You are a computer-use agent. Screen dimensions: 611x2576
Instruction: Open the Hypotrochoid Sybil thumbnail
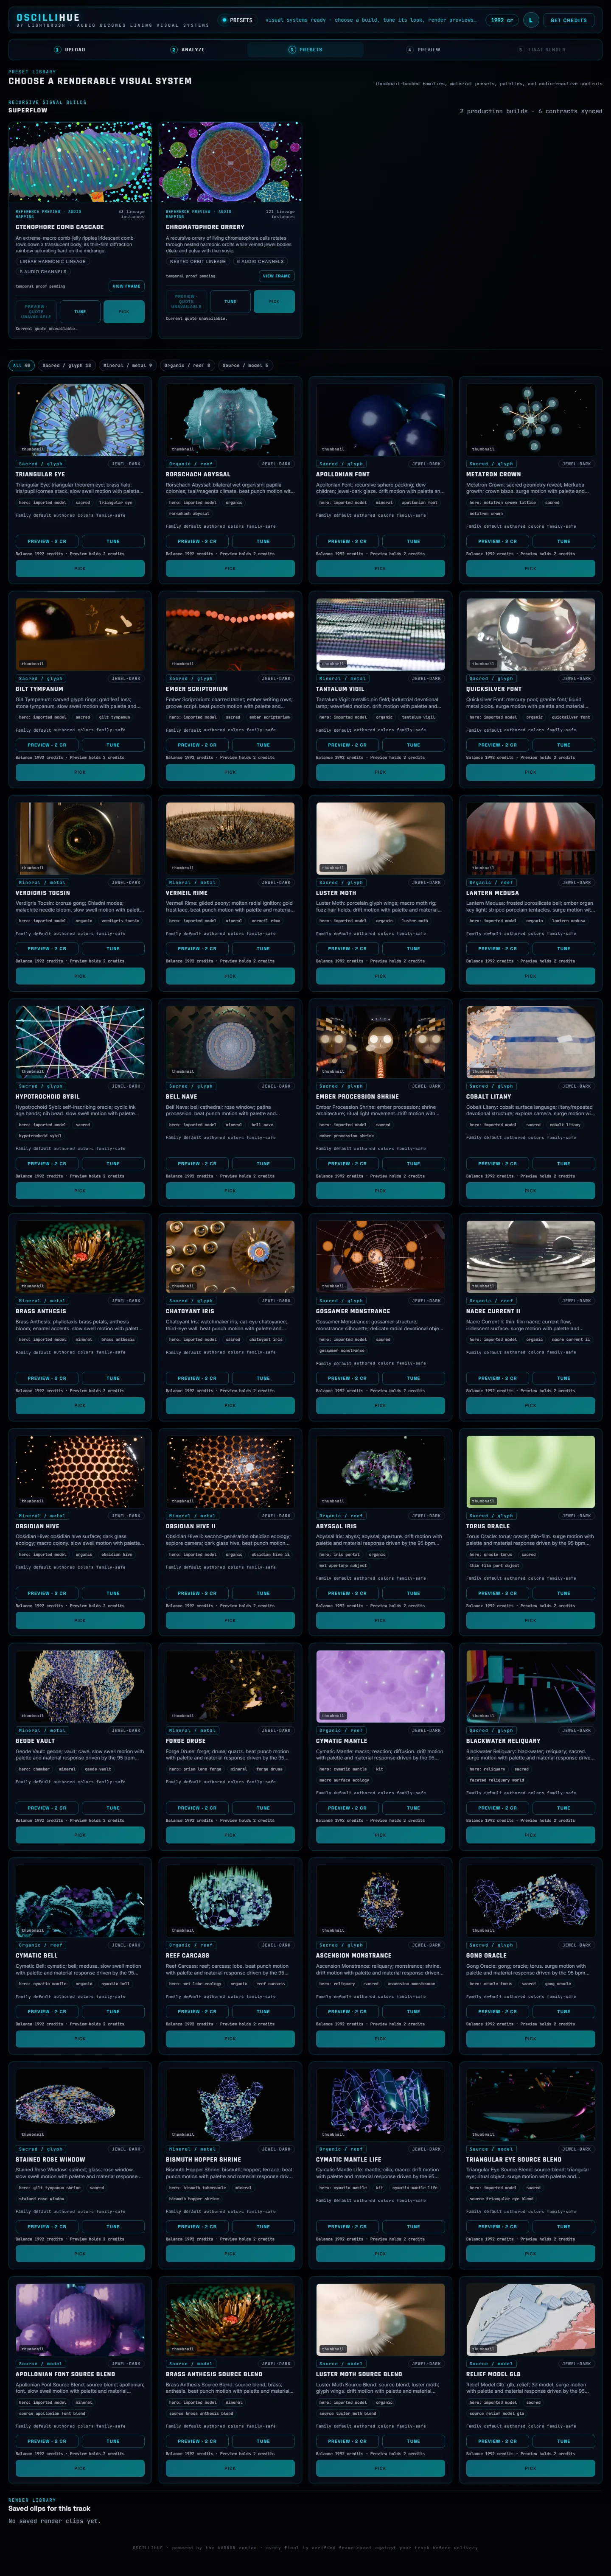pos(80,1042)
